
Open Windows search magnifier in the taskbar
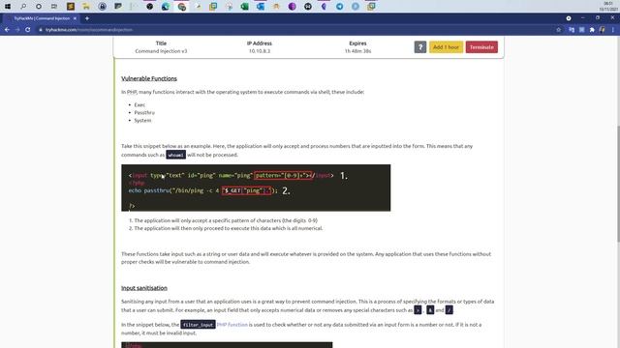pos(23,7)
